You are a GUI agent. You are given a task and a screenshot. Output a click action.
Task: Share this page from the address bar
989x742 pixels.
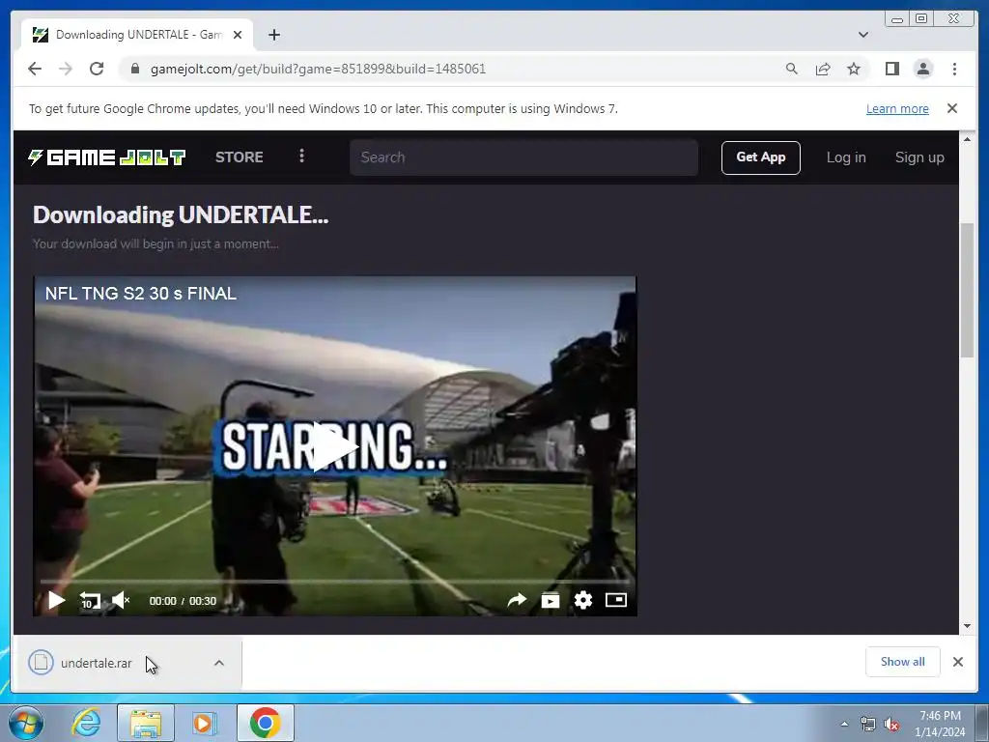pyautogui.click(x=823, y=69)
